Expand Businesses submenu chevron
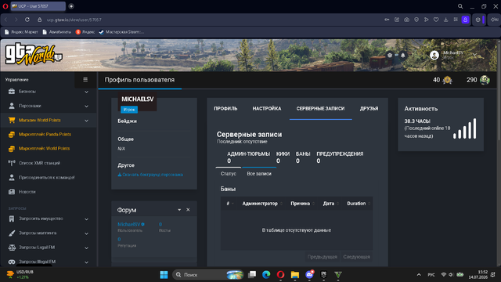501x282 pixels. click(x=86, y=92)
